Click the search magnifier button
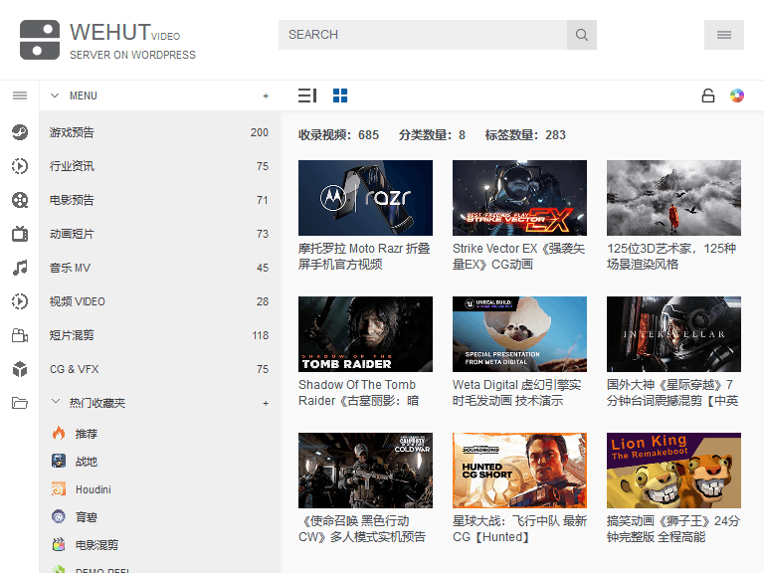The width and height of the screenshot is (764, 573). pyautogui.click(x=582, y=35)
